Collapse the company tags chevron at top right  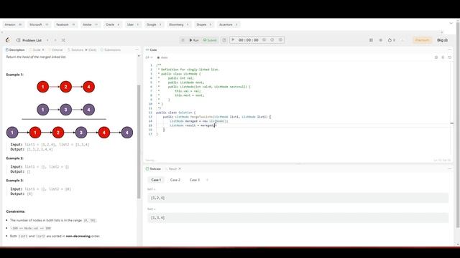pos(451,23)
